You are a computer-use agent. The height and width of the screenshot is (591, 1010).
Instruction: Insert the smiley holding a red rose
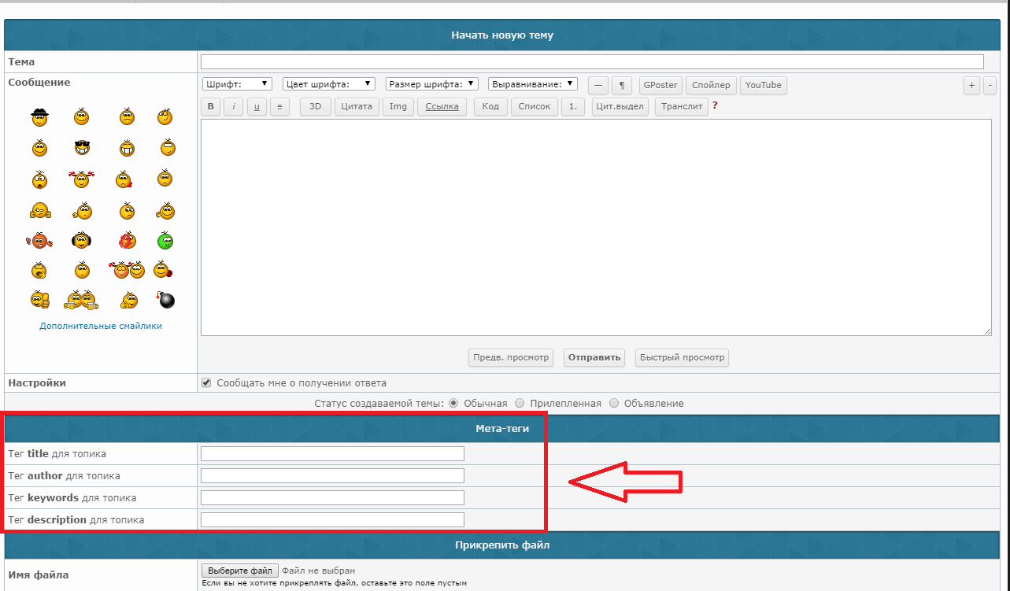[x=163, y=270]
